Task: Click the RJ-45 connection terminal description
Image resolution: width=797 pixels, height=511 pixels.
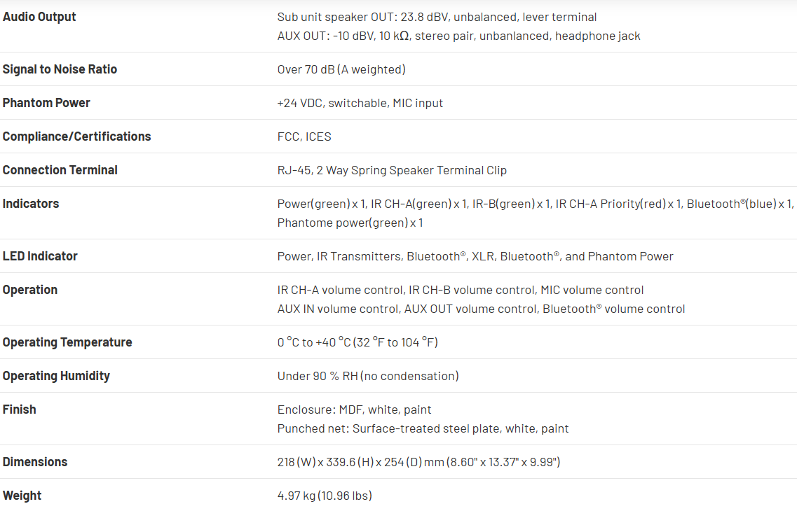Action: pos(392,170)
